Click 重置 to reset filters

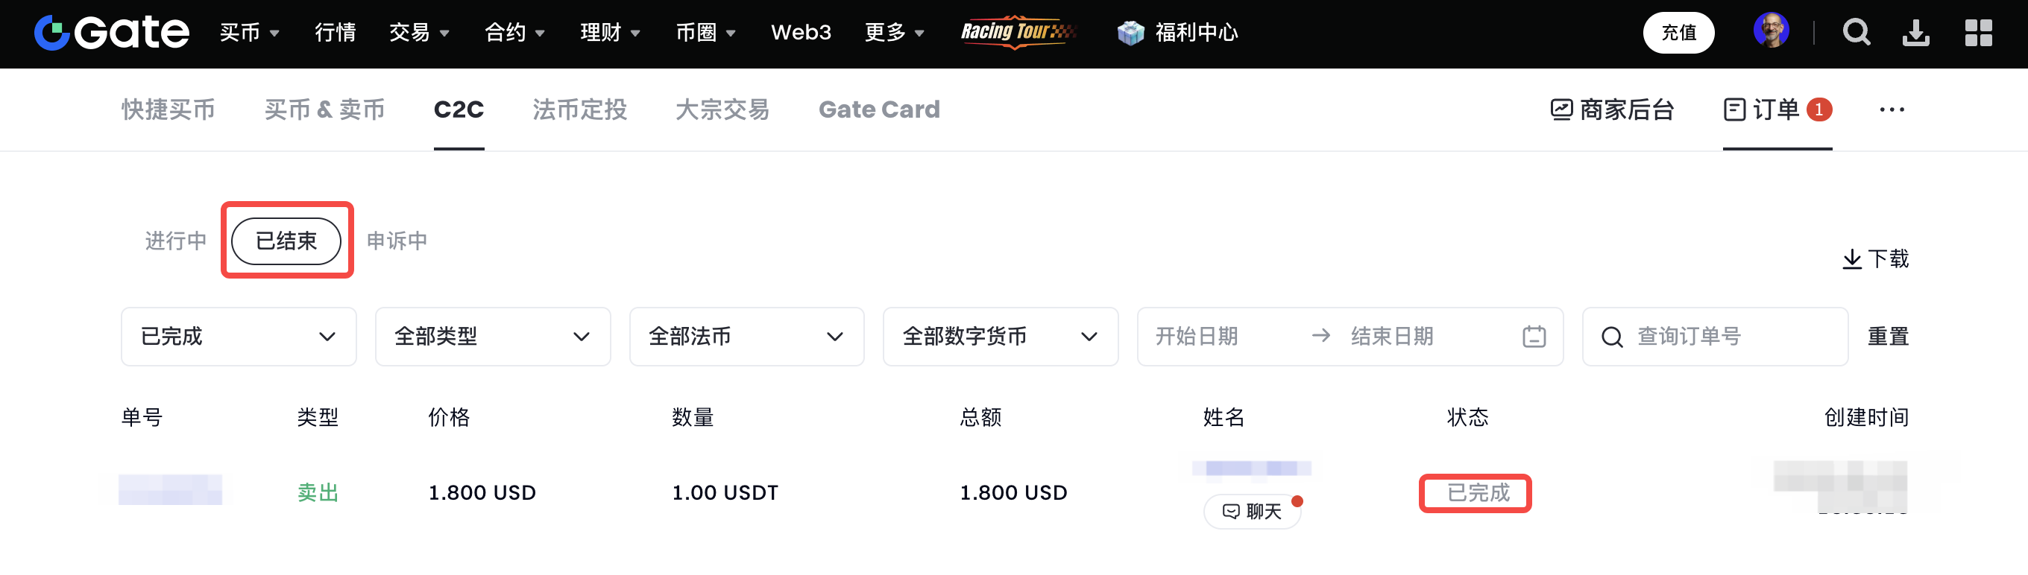[x=1888, y=337]
